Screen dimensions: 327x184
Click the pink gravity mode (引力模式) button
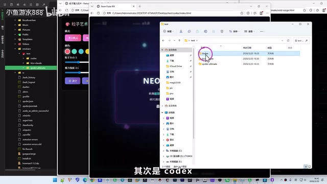73,38
